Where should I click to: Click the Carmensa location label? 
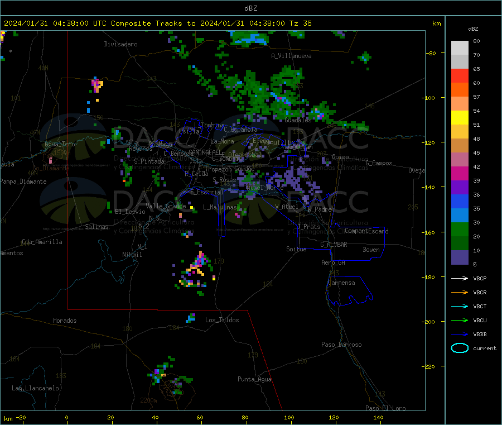341,283
